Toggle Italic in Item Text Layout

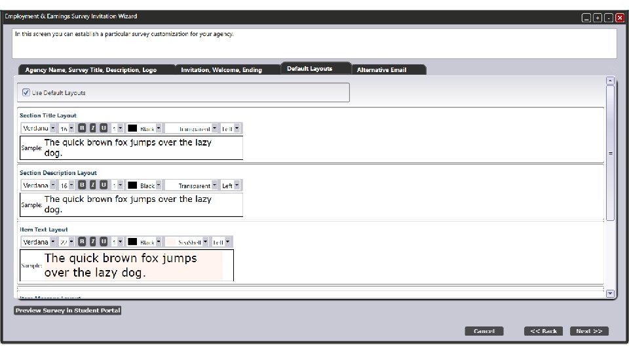[92, 242]
